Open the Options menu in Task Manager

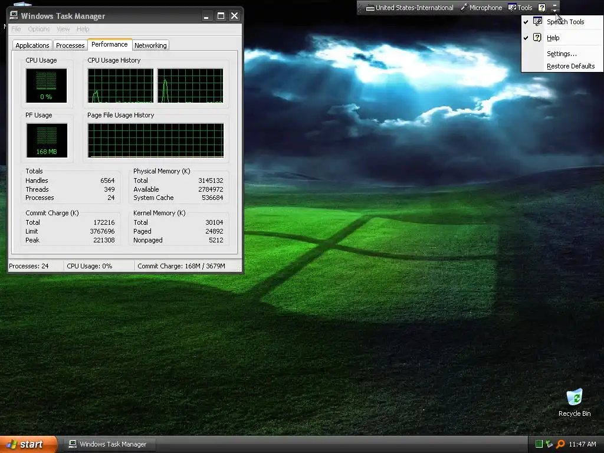point(39,29)
